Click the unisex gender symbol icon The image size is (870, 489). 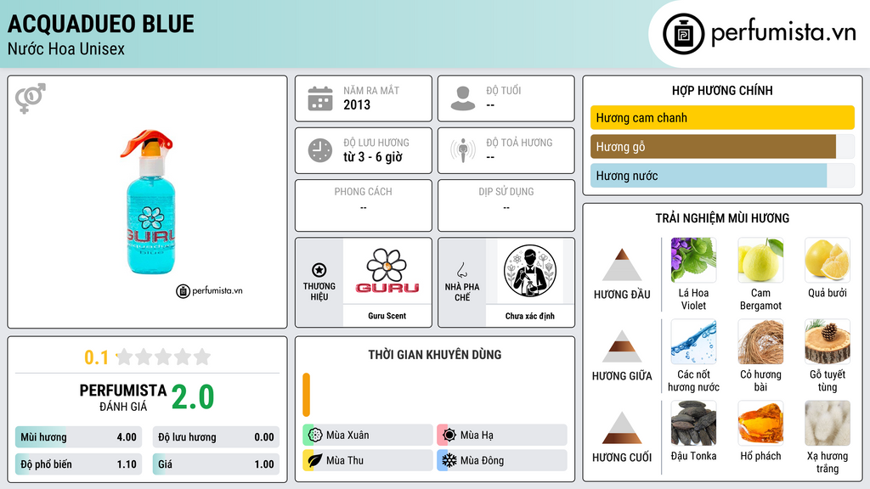tap(30, 98)
